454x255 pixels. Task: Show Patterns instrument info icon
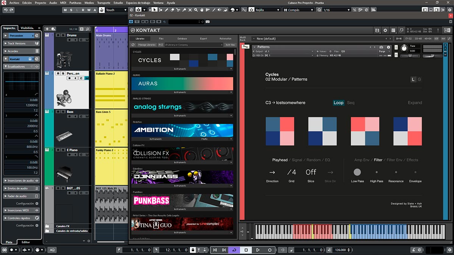[x=388, y=47]
